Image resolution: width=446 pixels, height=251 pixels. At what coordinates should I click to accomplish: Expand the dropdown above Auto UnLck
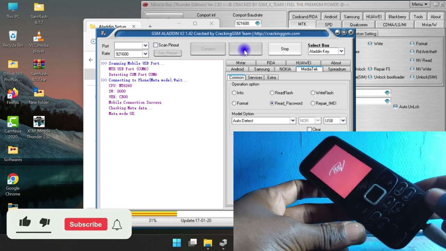387,101
